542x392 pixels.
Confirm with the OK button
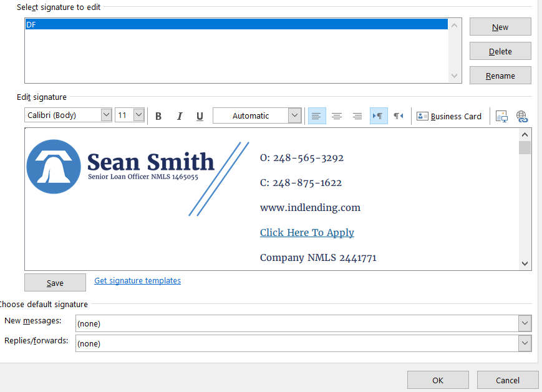pyautogui.click(x=438, y=380)
